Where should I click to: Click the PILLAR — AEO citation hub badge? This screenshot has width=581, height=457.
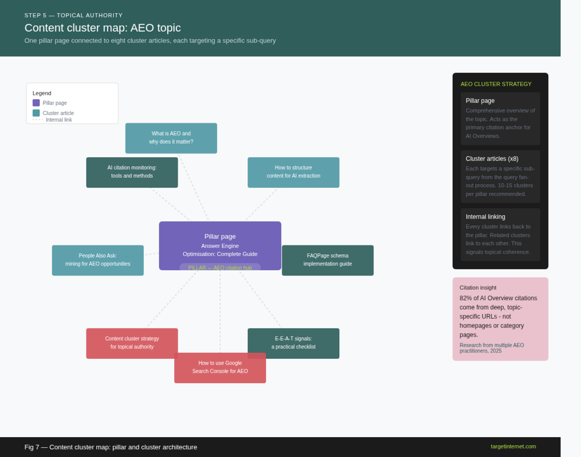point(220,267)
